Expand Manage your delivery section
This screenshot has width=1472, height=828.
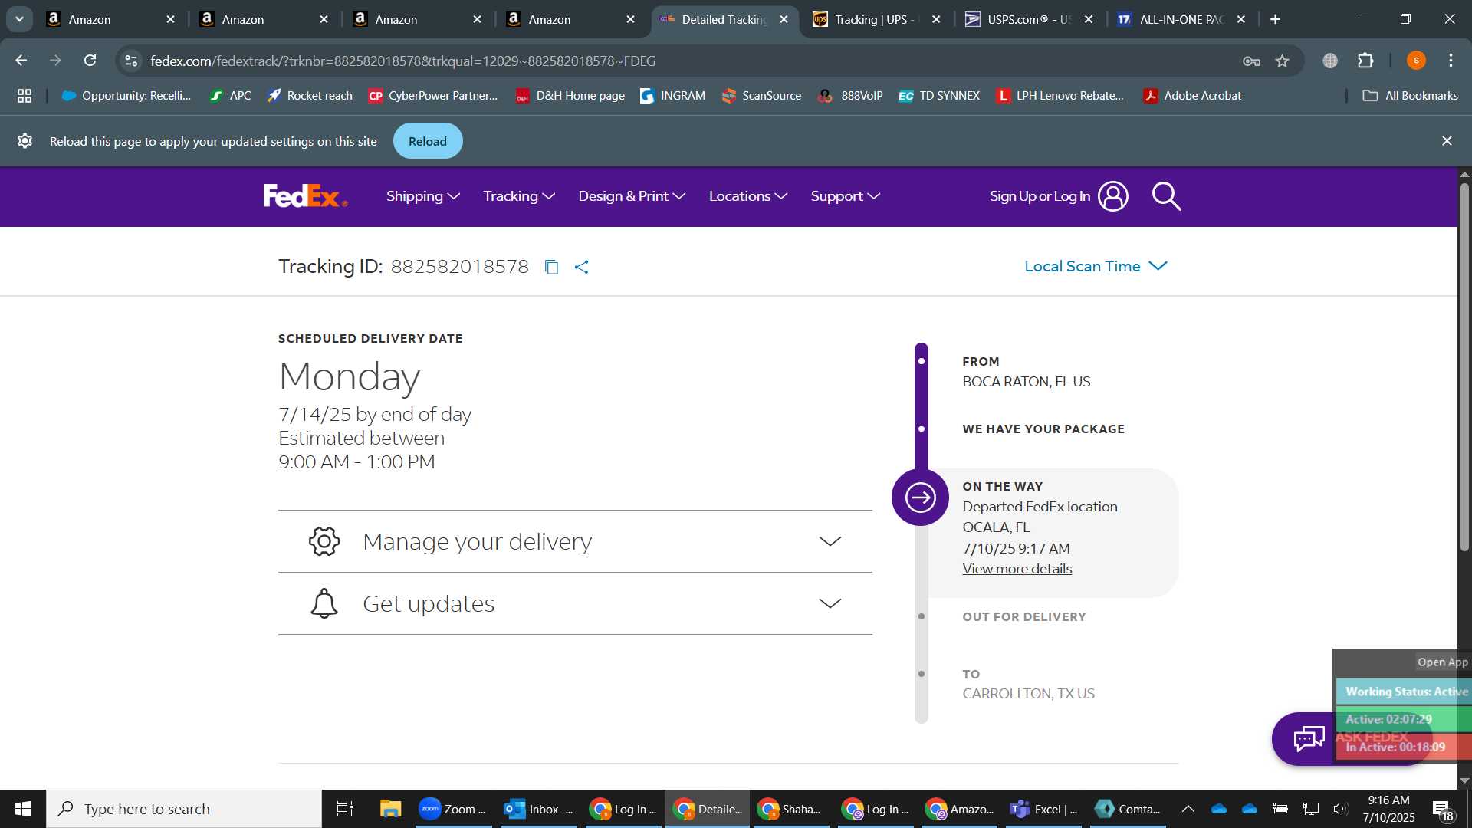click(575, 541)
